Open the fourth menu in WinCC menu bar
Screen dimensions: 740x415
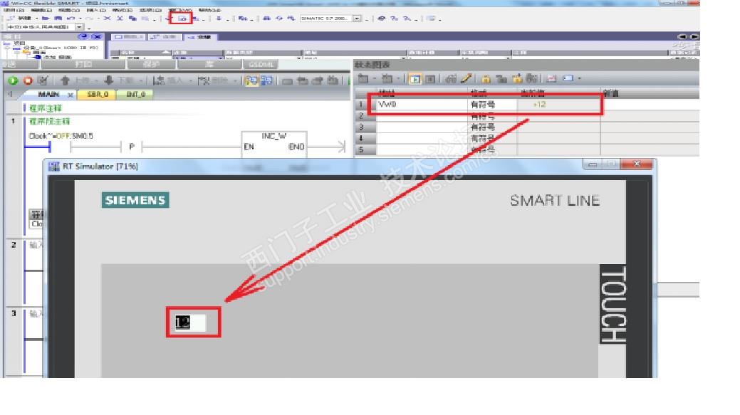96,10
